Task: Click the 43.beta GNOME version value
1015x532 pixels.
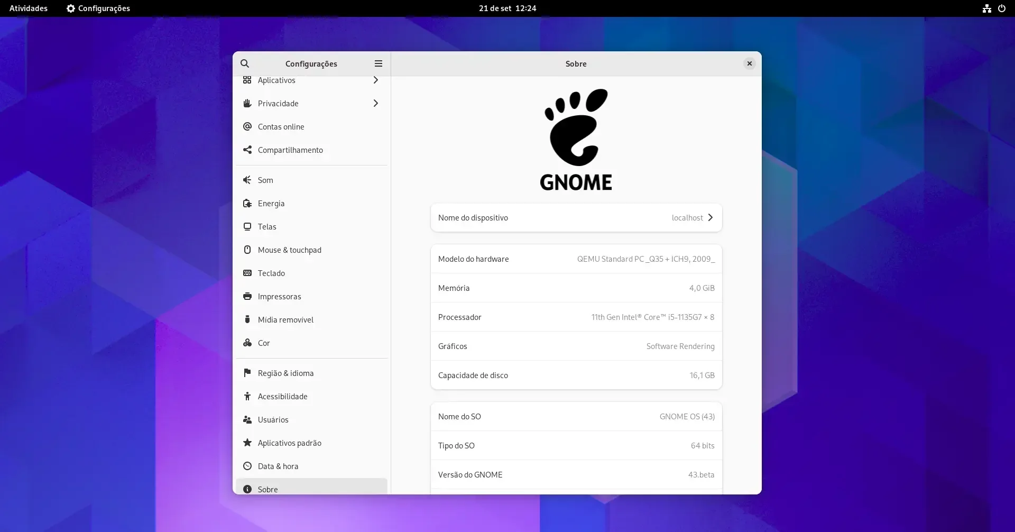Action: click(x=701, y=475)
